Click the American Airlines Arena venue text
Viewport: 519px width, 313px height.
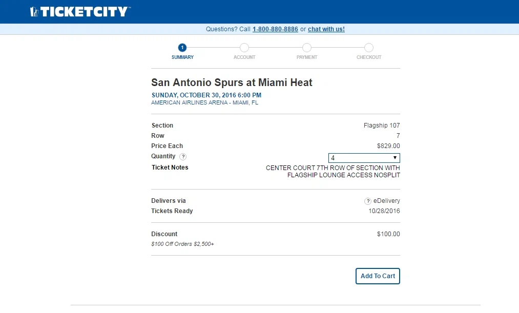[204, 102]
